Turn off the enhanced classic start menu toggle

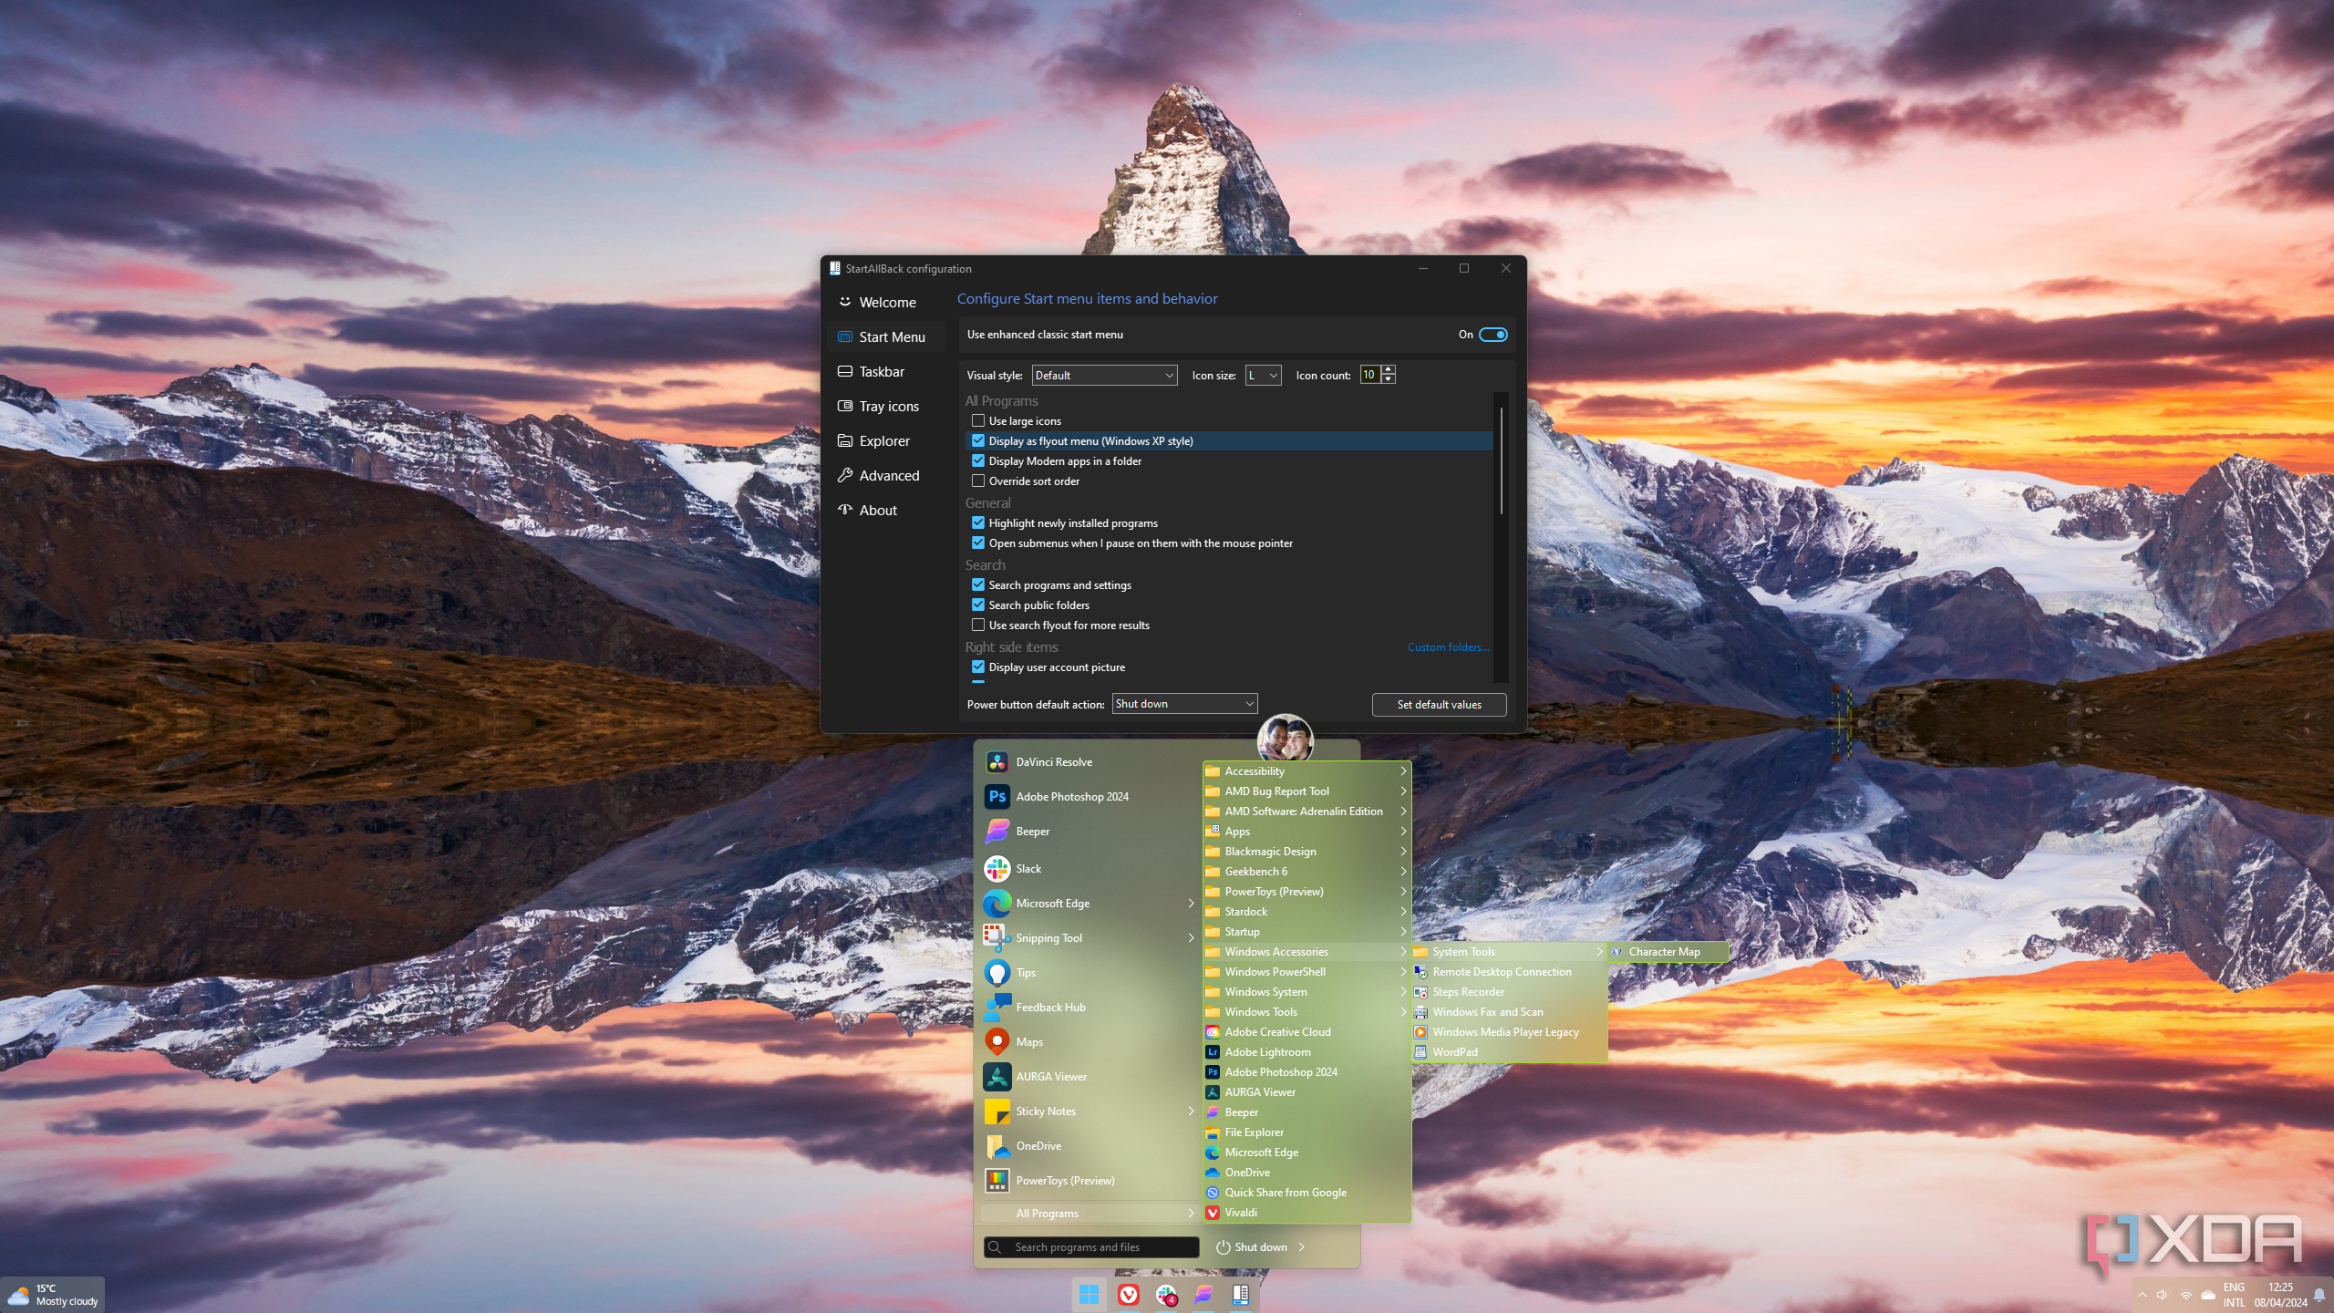tap(1492, 335)
